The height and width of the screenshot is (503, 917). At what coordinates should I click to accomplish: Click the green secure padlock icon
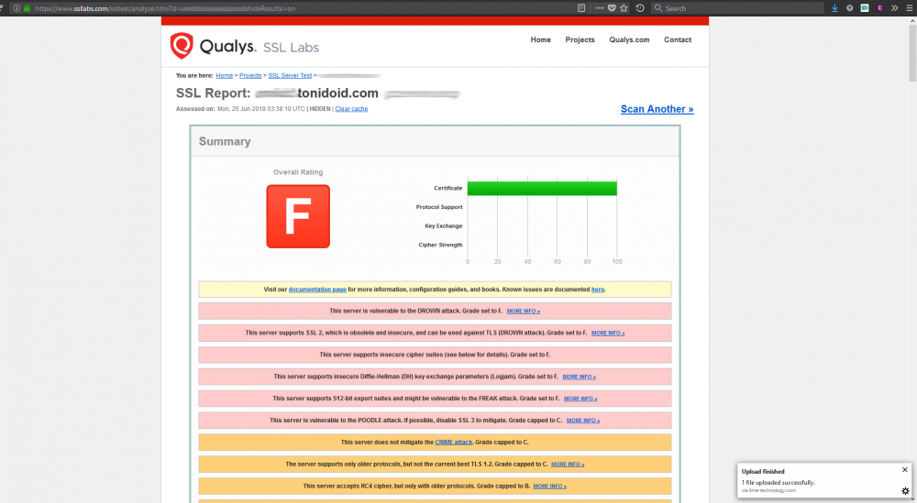click(x=27, y=8)
